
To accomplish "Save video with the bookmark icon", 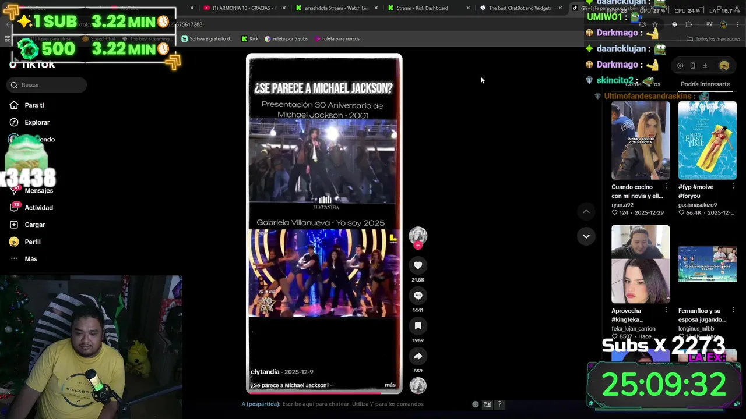I will (x=418, y=326).
